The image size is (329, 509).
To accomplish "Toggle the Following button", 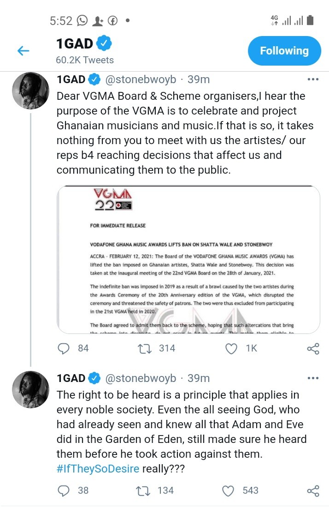I will pos(284,51).
